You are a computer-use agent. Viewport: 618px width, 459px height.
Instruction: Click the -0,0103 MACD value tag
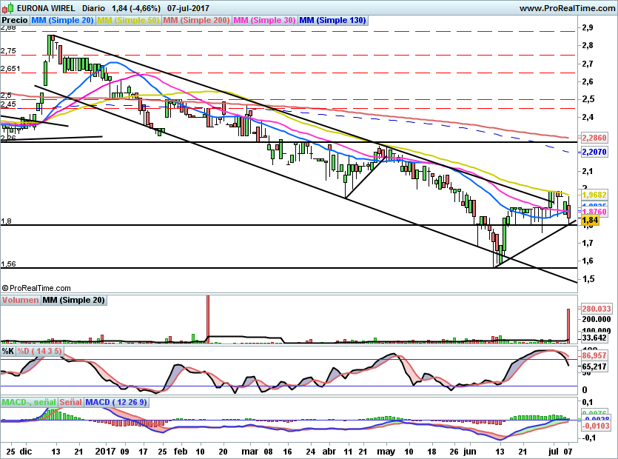pos(595,426)
